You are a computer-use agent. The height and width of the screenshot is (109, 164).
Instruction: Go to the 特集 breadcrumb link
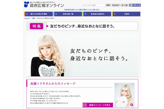tap(34, 18)
